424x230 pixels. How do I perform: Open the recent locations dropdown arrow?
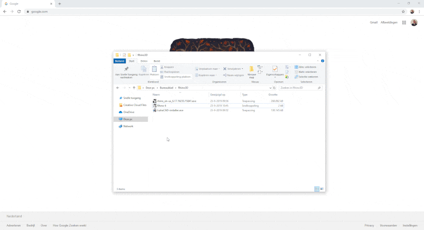click(129, 88)
